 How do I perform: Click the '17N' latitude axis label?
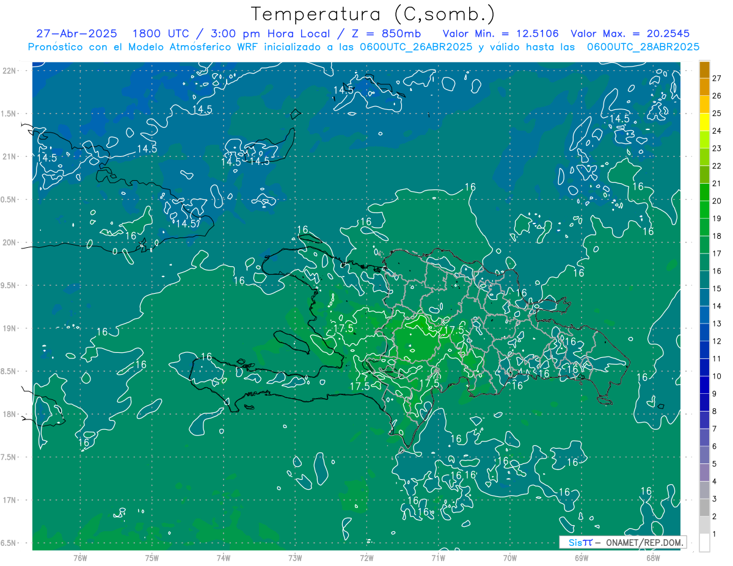9,501
